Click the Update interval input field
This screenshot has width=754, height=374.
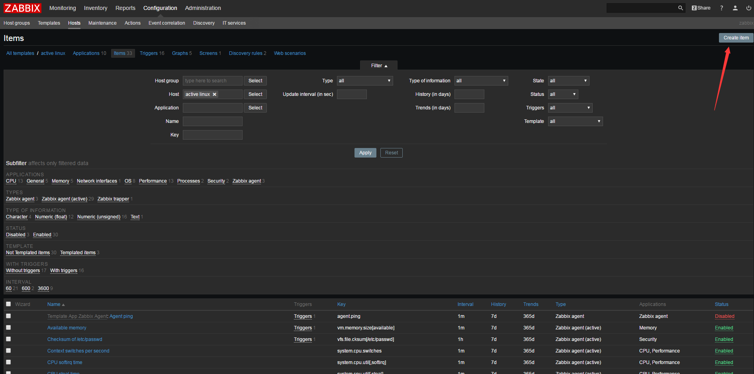tap(352, 94)
